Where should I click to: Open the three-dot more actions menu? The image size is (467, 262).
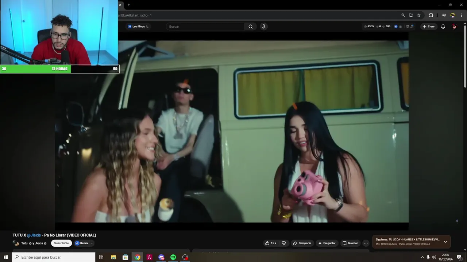click(366, 243)
